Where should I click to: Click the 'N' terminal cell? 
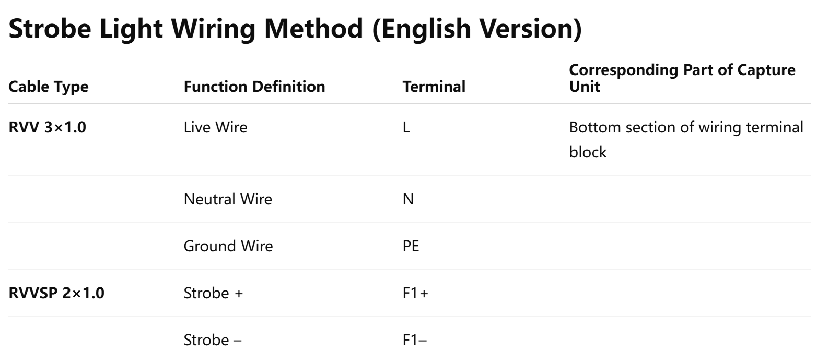pyautogui.click(x=408, y=199)
